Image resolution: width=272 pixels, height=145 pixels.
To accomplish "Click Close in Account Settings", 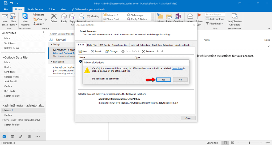I will click(188, 118).
